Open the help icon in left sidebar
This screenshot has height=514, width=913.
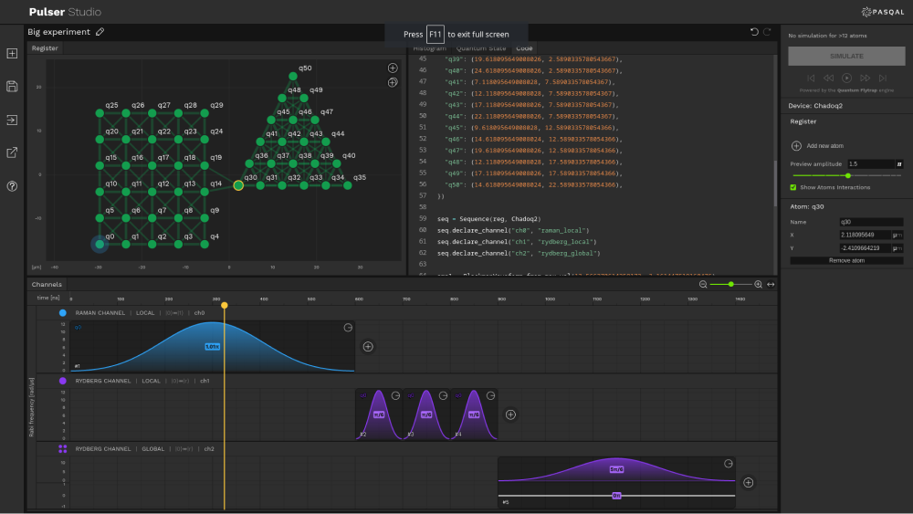point(12,186)
